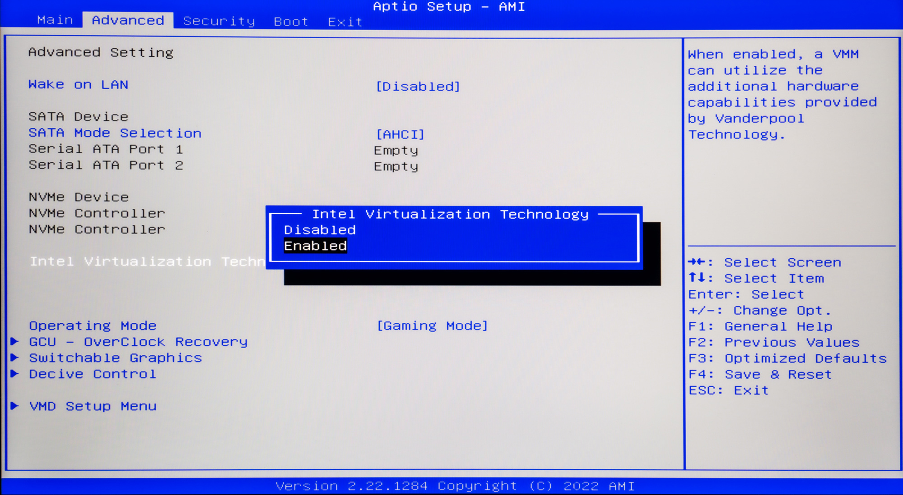
Task: Click the arrow beside GCU - OverClock Recovery
Action: point(15,342)
